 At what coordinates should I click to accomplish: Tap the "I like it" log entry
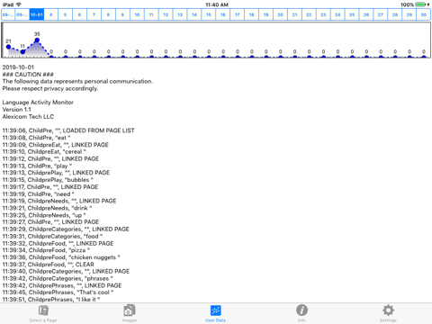(x=51, y=300)
